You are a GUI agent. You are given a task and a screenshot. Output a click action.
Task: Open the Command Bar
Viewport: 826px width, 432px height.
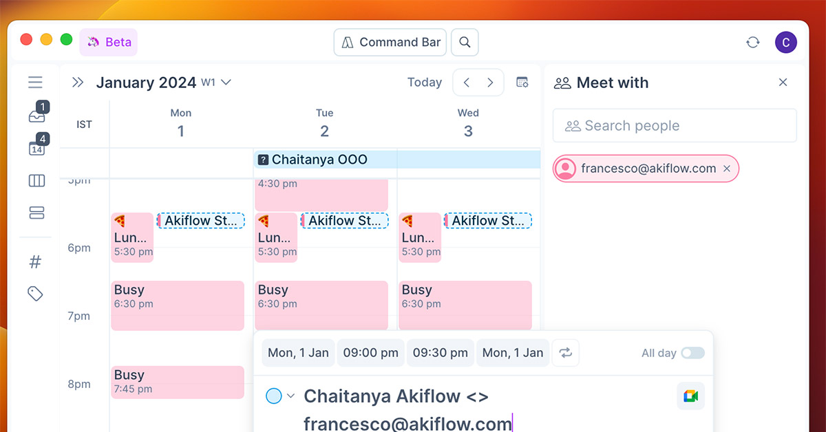point(390,43)
